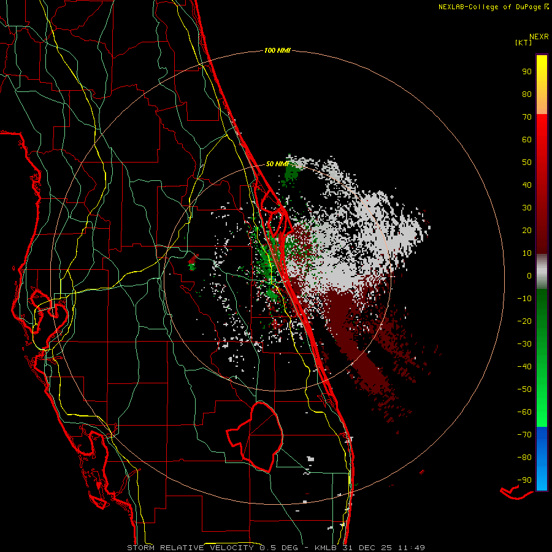The height and width of the screenshot is (552, 552).
Task: Select the -40 value on velocity scale
Action: pos(524,367)
